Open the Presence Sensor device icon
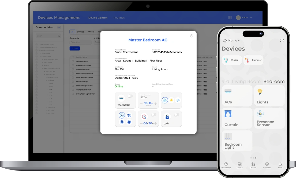 (260, 113)
